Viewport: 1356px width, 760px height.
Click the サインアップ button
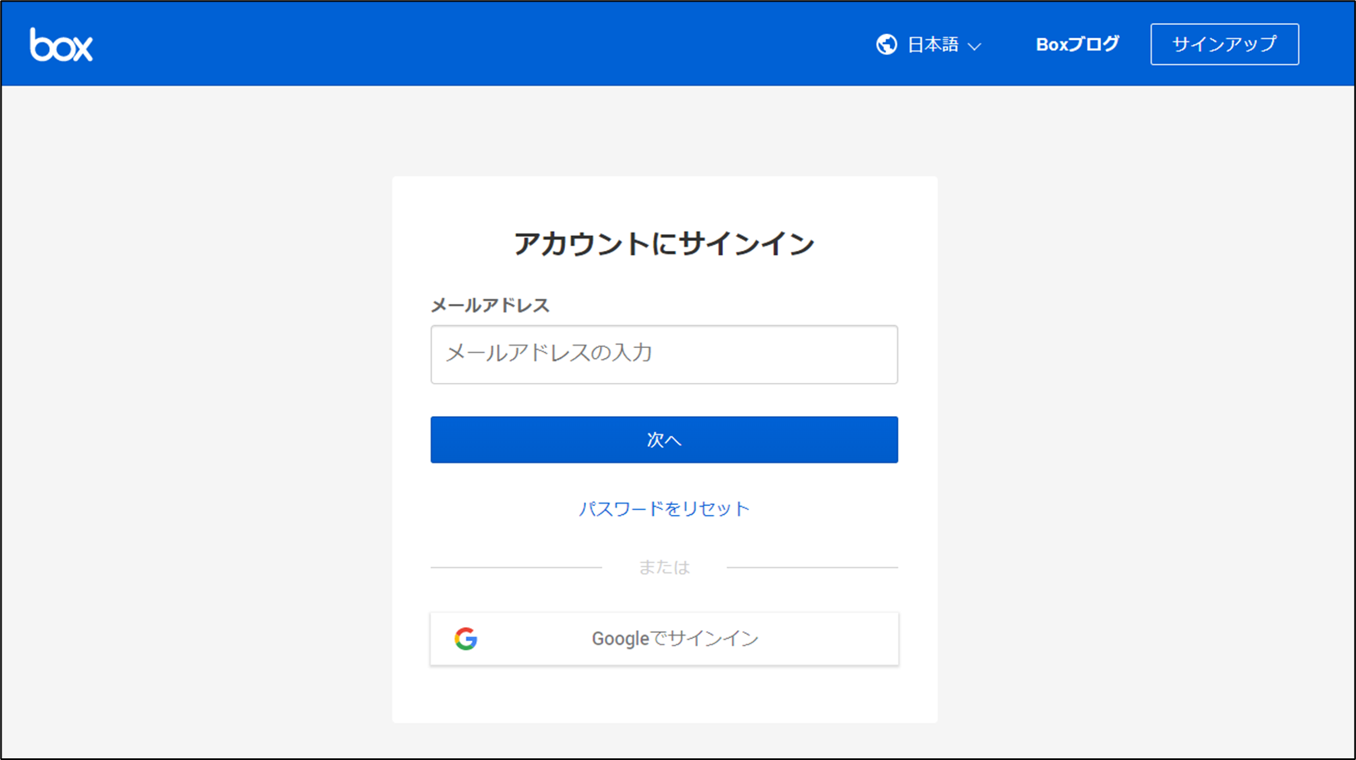tap(1224, 43)
